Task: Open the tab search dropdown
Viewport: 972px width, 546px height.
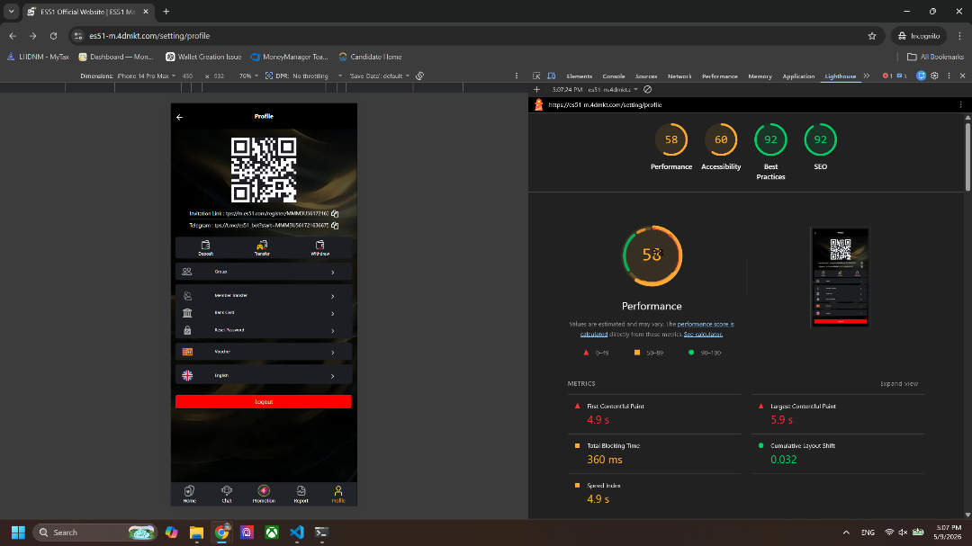Action: (x=11, y=11)
